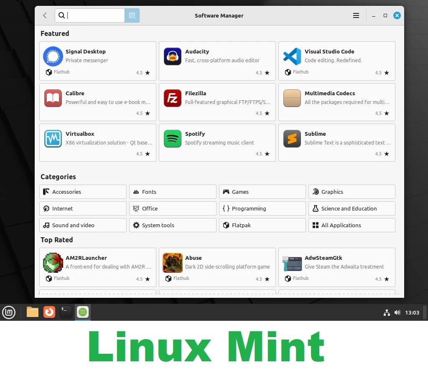Focus the search input field
The width and height of the screenshot is (428, 373).
point(90,15)
